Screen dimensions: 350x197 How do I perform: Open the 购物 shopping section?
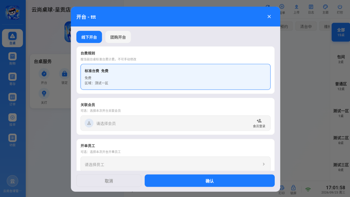click(x=12, y=59)
